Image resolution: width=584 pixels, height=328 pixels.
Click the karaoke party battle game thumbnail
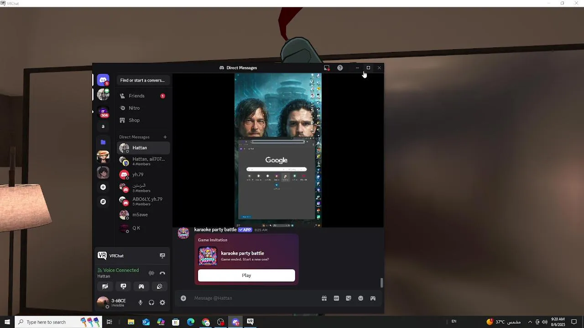pyautogui.click(x=208, y=256)
